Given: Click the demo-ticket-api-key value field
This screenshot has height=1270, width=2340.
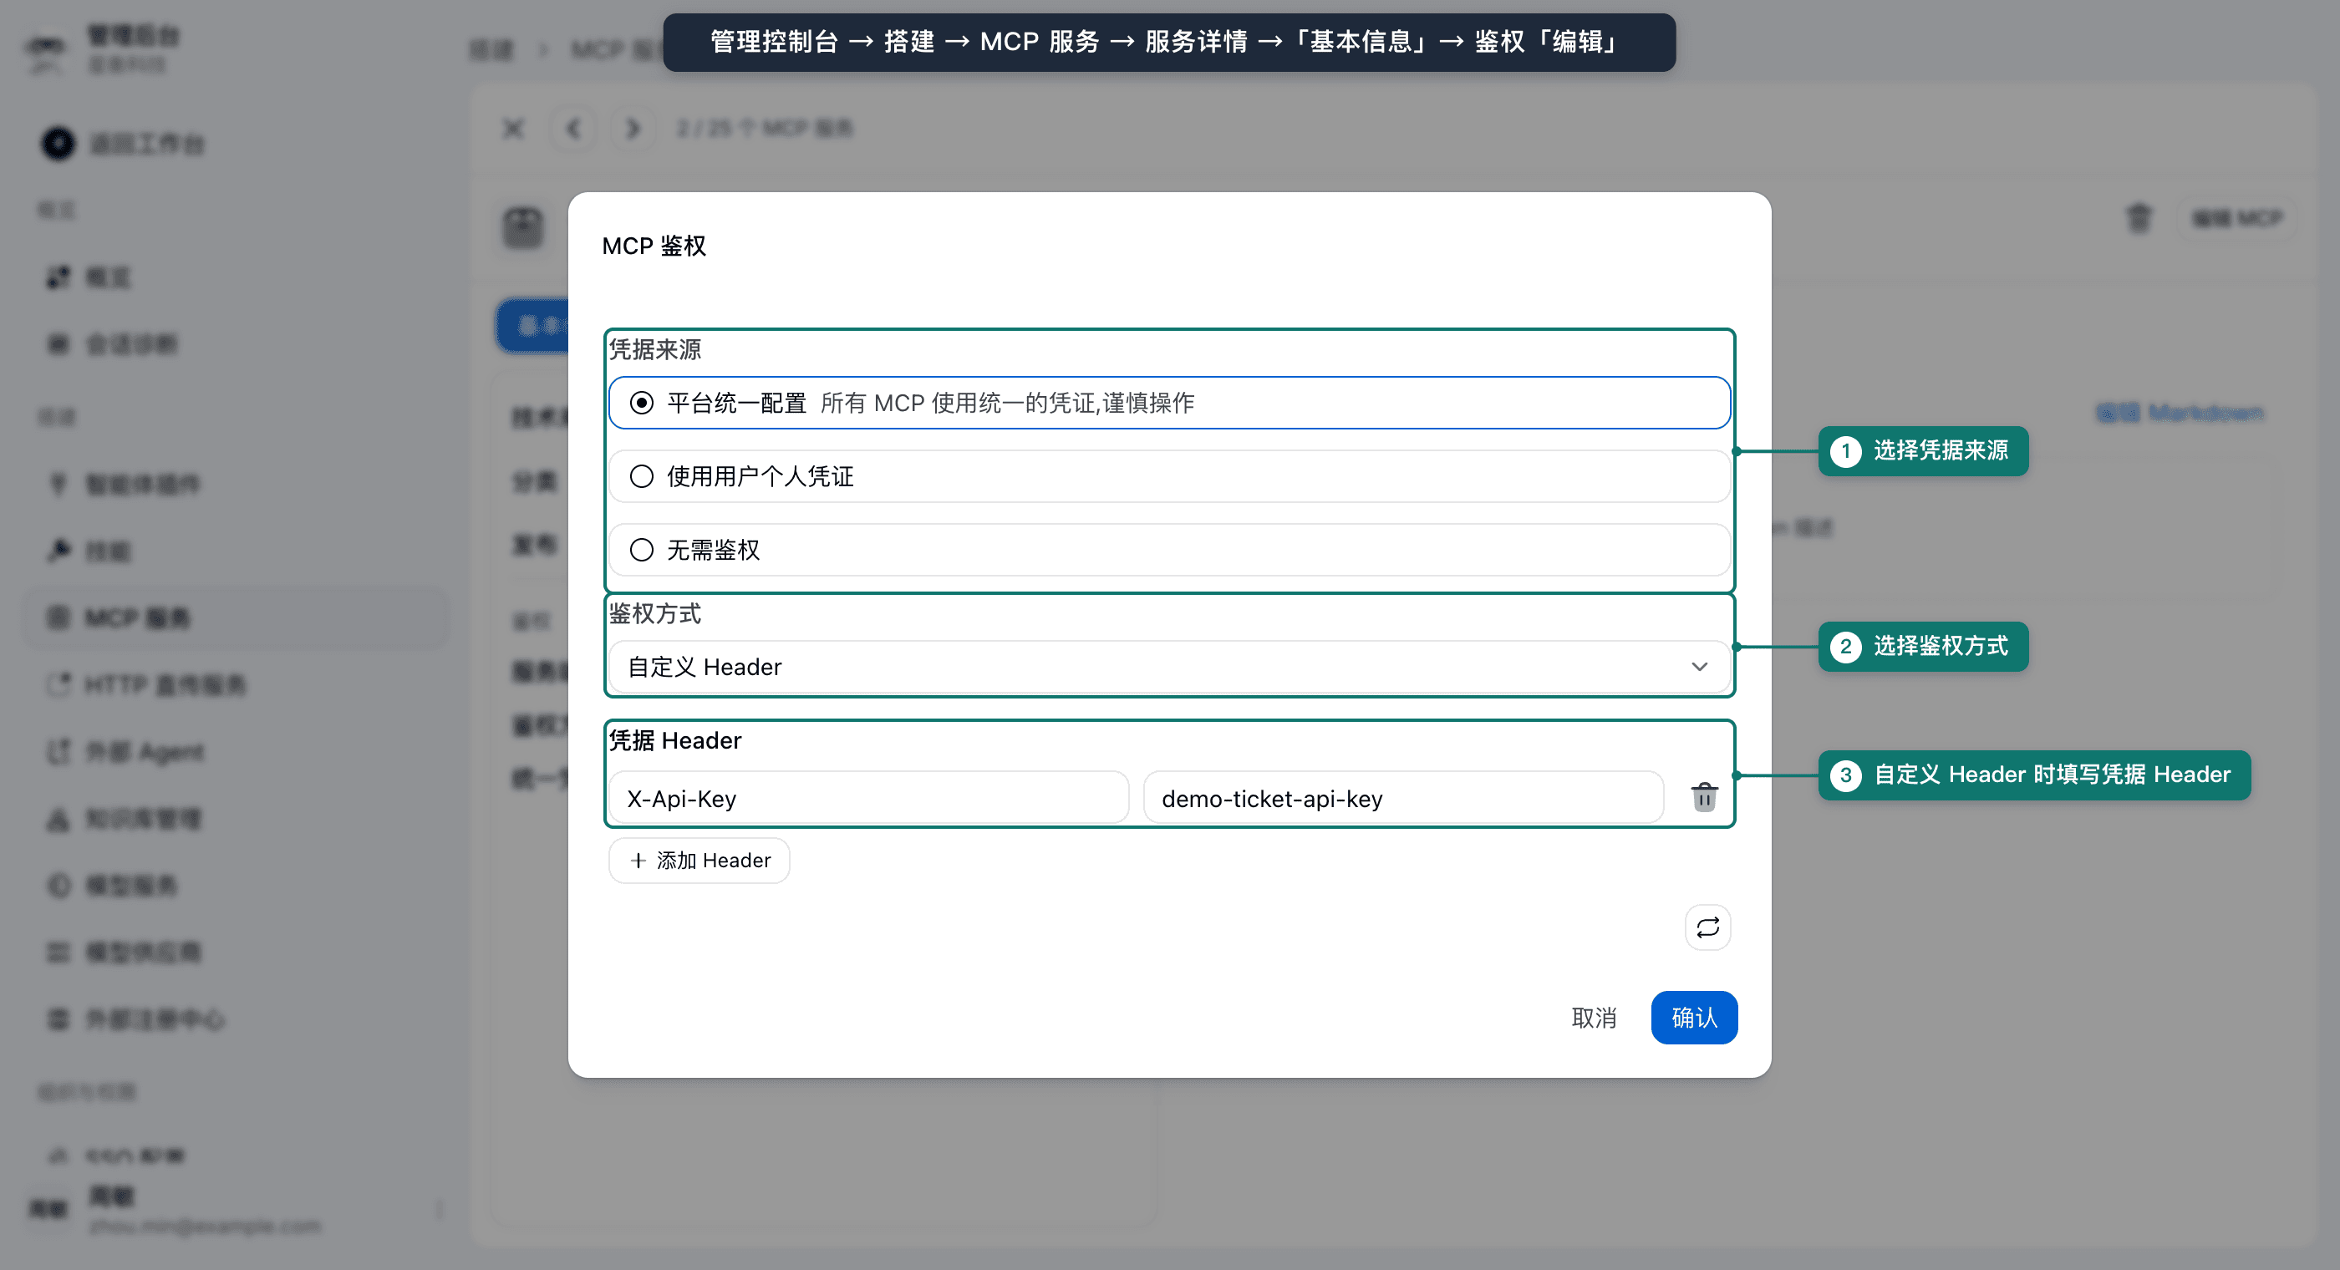Looking at the screenshot, I should (x=1402, y=799).
